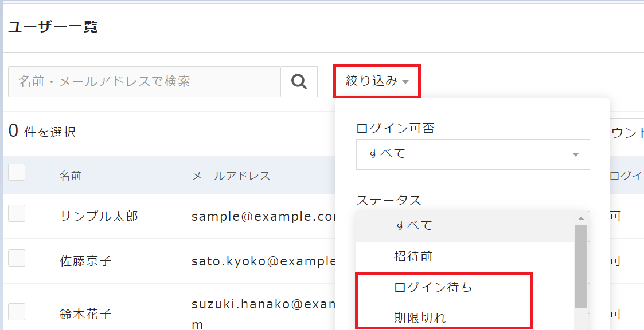Image resolution: width=644 pixels, height=330 pixels.
Task: Open user サンプル太郎
Action: point(99,216)
